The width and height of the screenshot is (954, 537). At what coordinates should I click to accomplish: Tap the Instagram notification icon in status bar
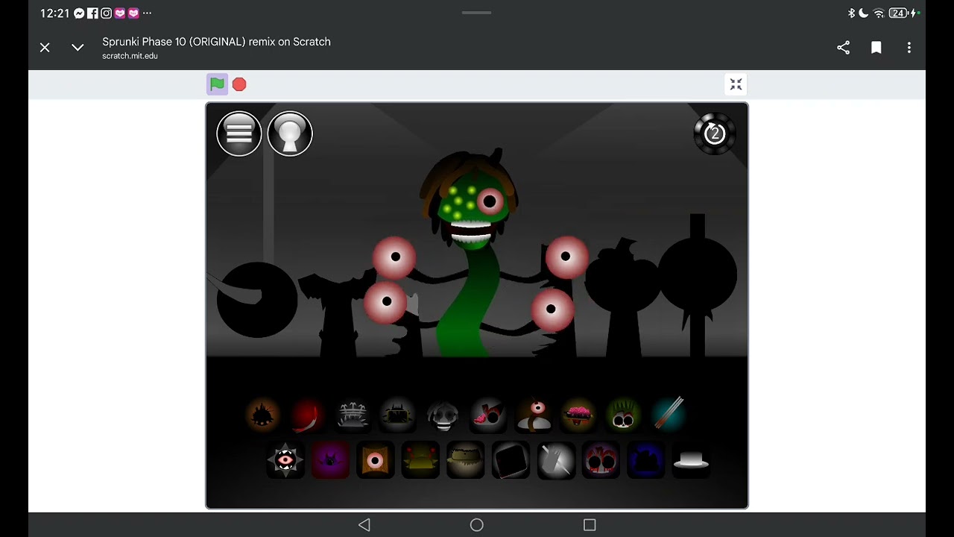[106, 13]
